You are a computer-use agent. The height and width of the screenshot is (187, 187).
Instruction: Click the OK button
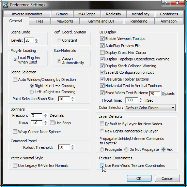[139, 178]
